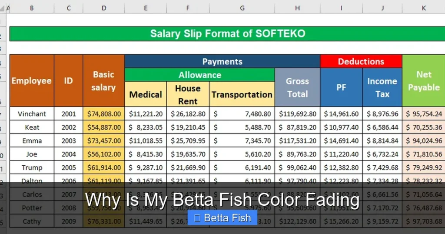Select basic salary cell $74,808.00

tap(104, 114)
